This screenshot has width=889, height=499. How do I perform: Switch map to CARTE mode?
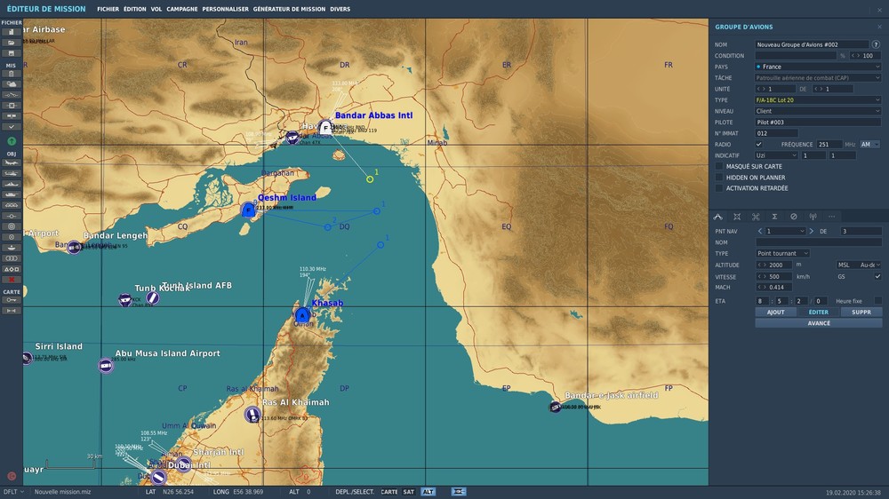coord(389,492)
